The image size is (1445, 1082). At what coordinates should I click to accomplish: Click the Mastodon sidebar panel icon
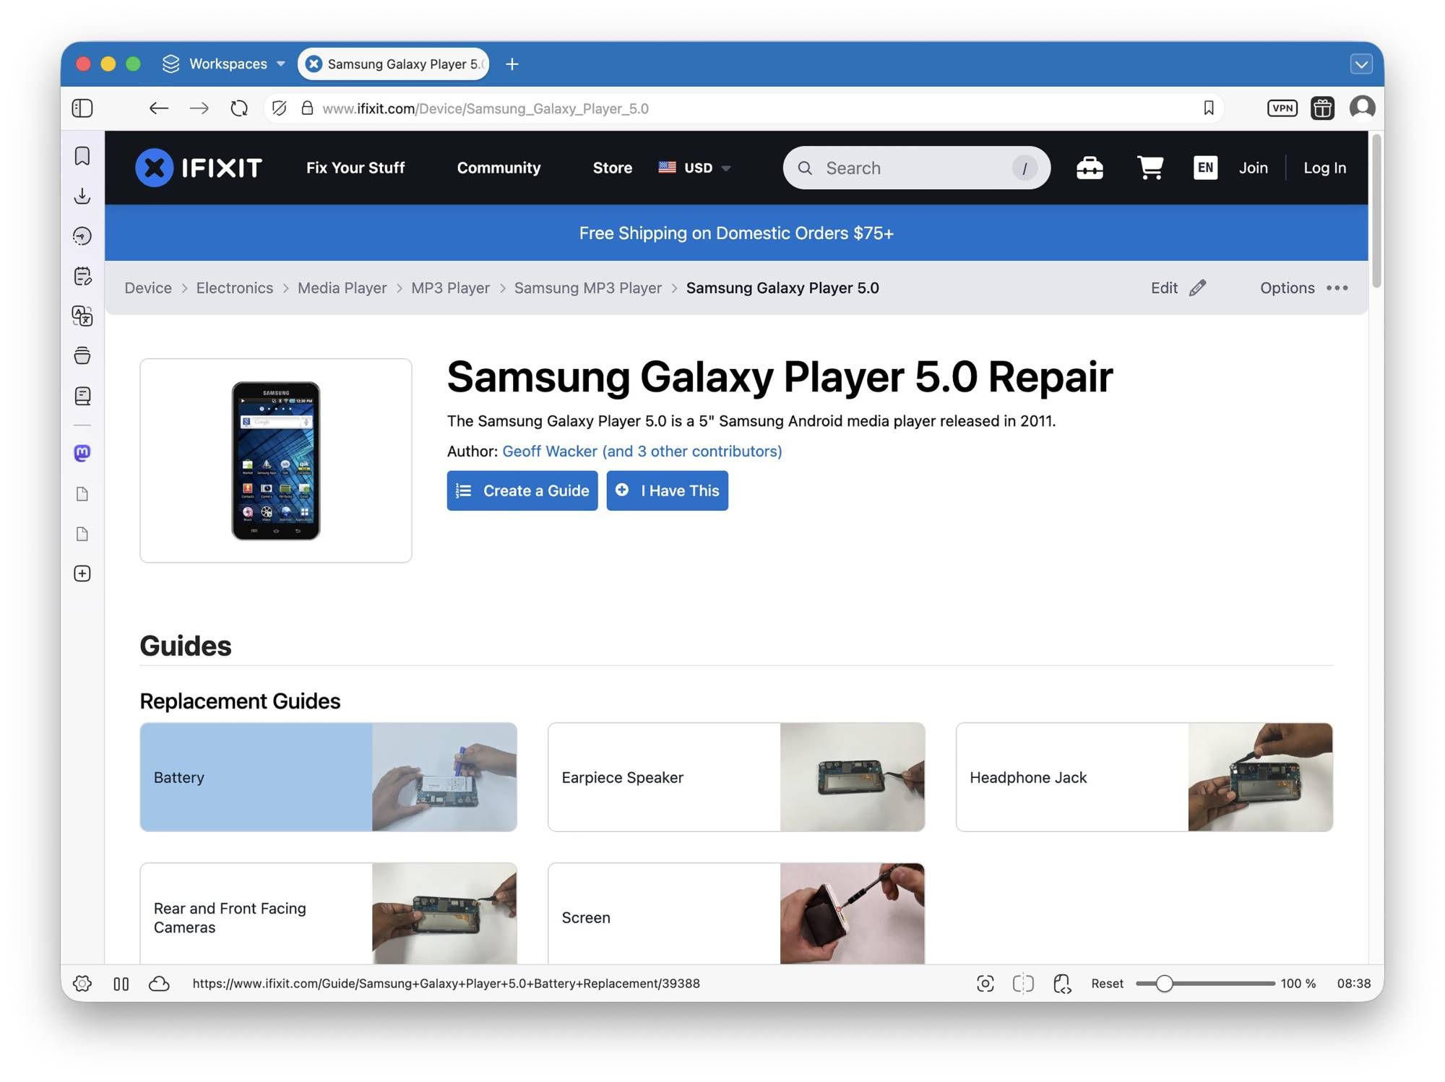tap(82, 453)
